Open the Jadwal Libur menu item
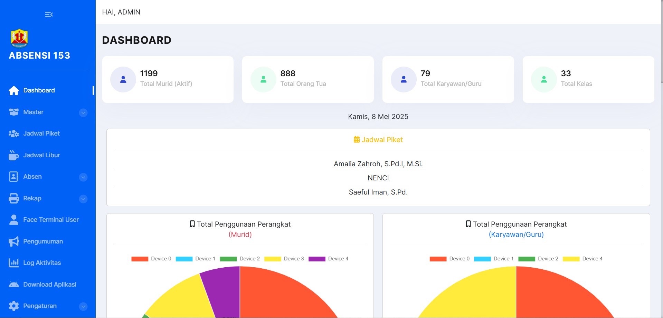Viewport: 663px width, 318px height. point(41,155)
